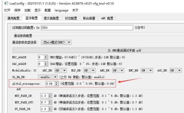This screenshot has width=184, height=113.
Task: Open the 加载 menu
Action: [27, 10]
